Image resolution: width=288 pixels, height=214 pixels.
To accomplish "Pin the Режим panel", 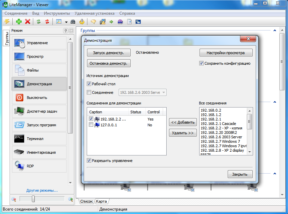I will 65,30.
